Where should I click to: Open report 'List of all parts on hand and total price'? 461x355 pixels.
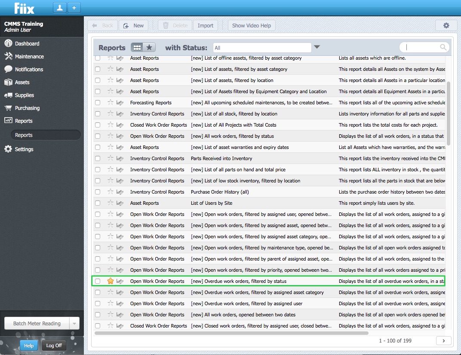[238, 170]
